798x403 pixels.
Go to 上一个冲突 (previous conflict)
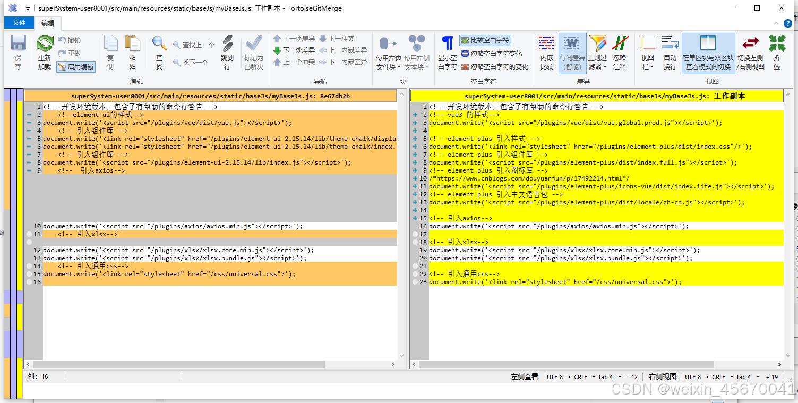click(x=294, y=62)
